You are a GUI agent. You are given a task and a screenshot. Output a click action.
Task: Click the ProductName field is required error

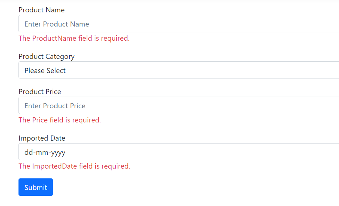pyautogui.click(x=74, y=39)
